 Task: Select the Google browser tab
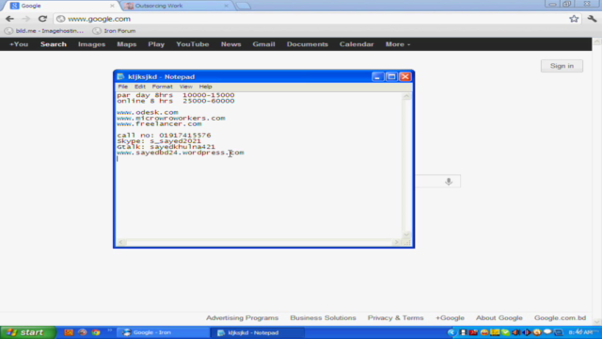tap(61, 6)
